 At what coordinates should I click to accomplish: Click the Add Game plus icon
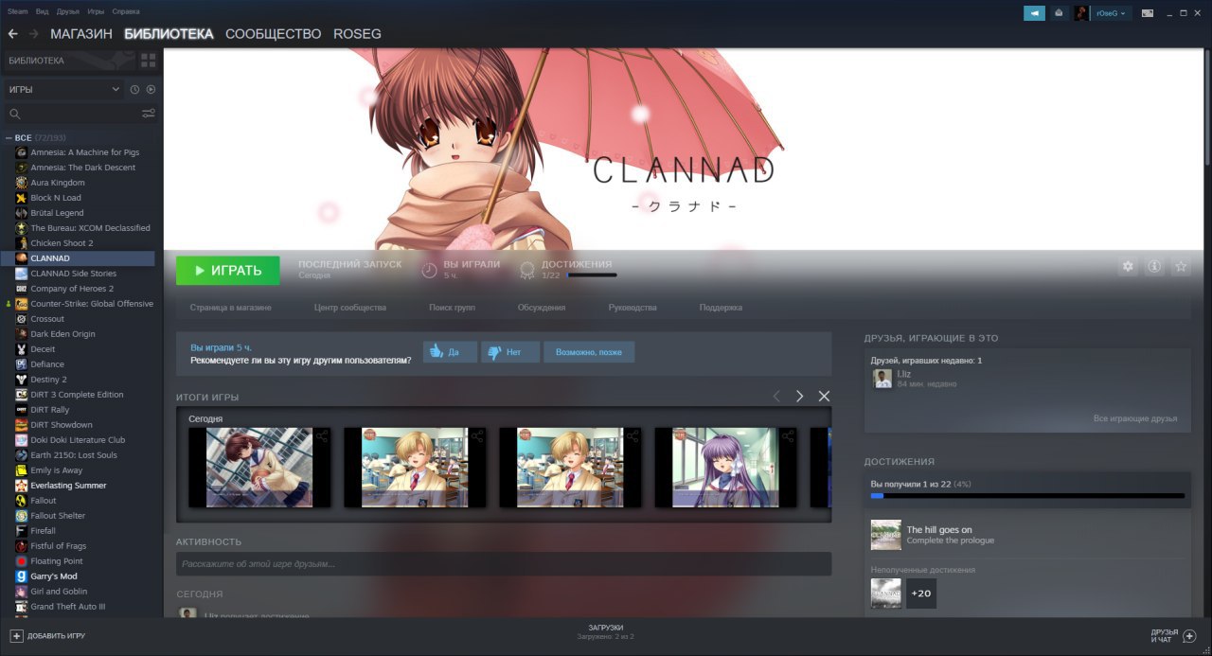(x=16, y=636)
